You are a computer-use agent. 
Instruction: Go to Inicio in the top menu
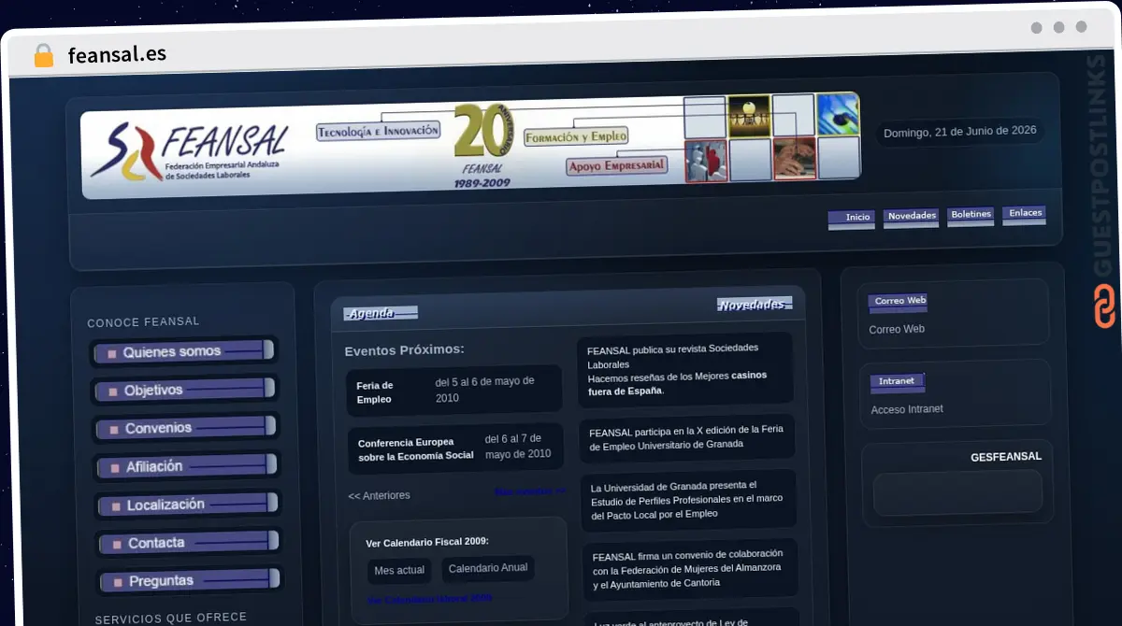852,219
